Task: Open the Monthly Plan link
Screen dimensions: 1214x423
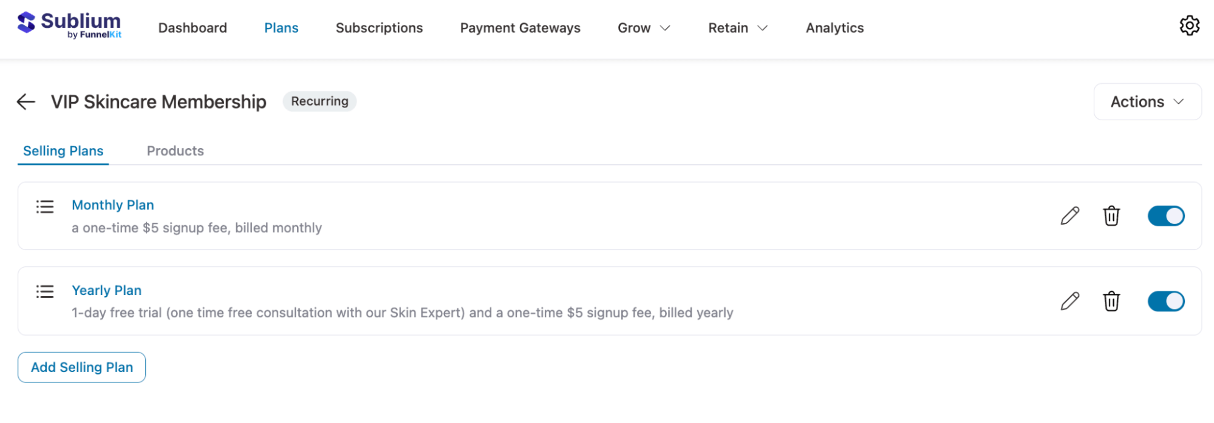Action: coord(112,205)
